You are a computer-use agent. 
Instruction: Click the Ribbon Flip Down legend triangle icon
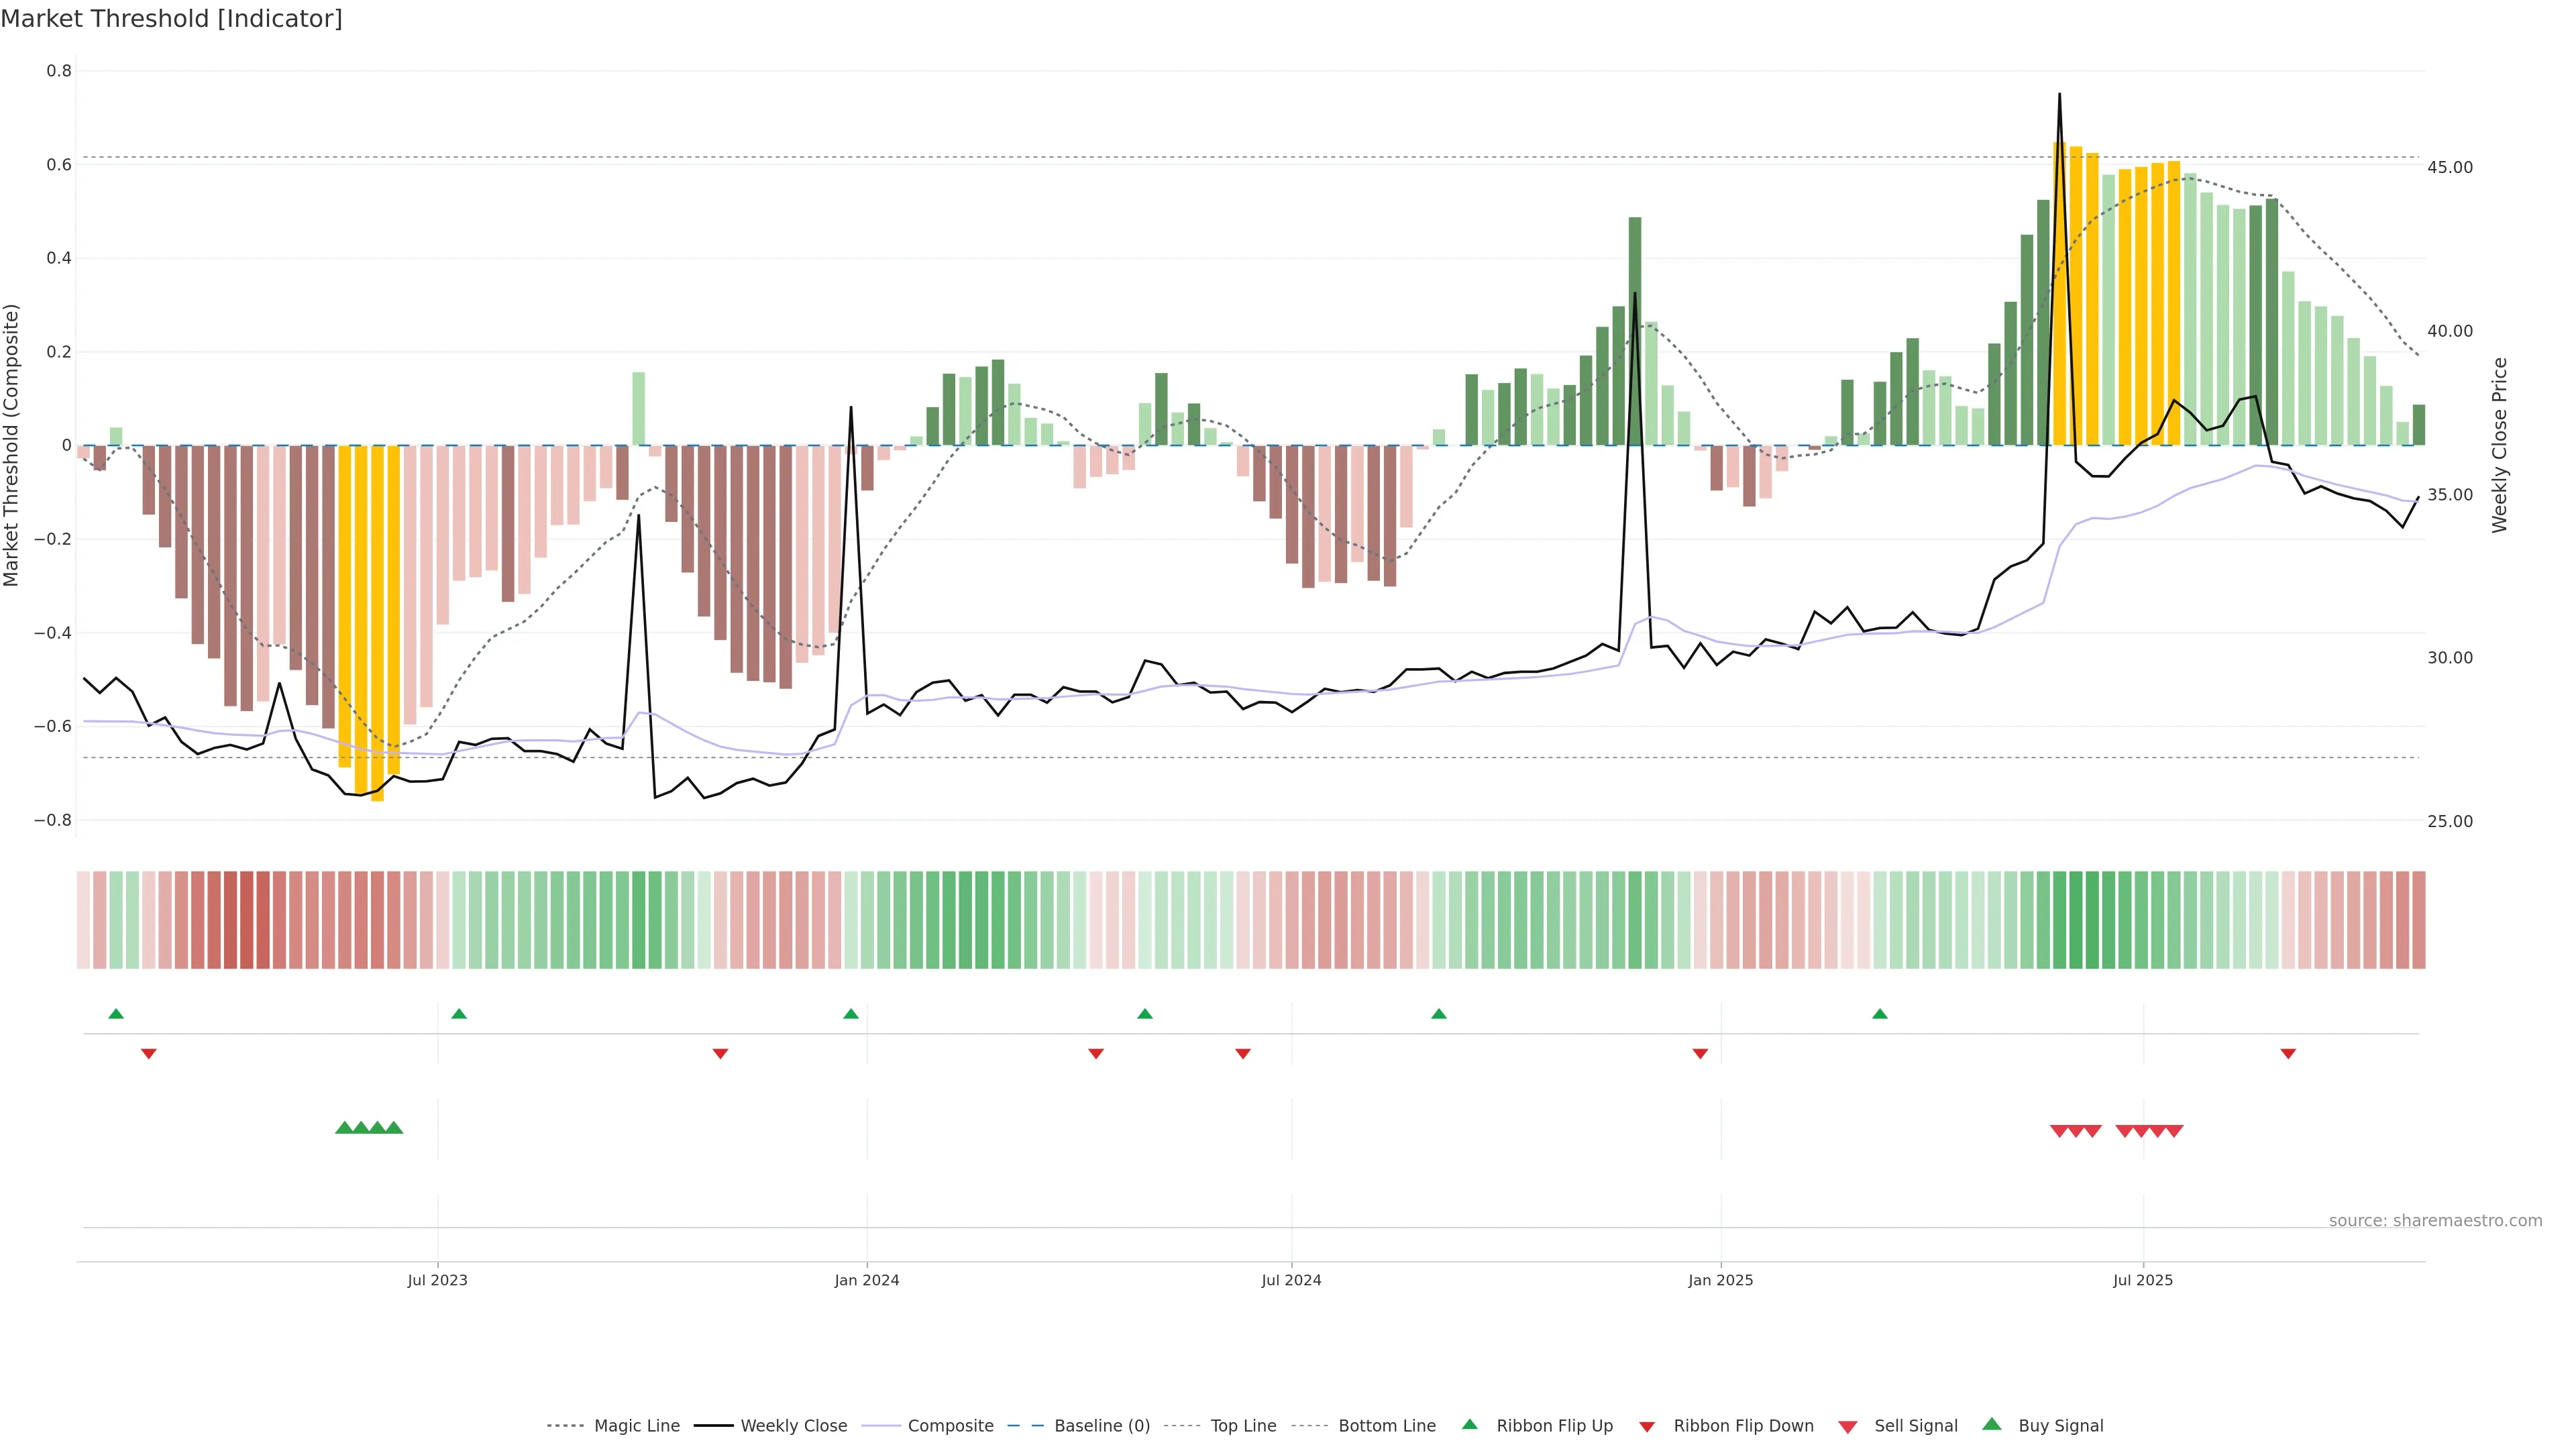point(1646,1427)
